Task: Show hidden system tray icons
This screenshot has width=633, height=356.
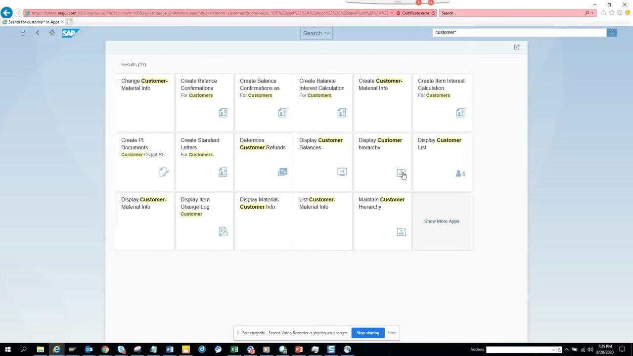Action: coord(567,350)
